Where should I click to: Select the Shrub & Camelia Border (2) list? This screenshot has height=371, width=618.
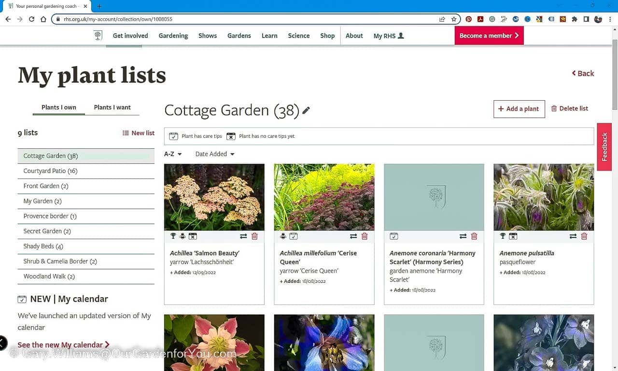tap(86, 261)
